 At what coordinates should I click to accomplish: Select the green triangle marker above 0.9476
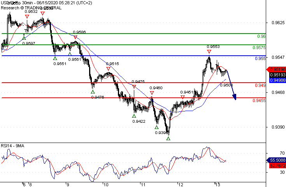[93, 92]
